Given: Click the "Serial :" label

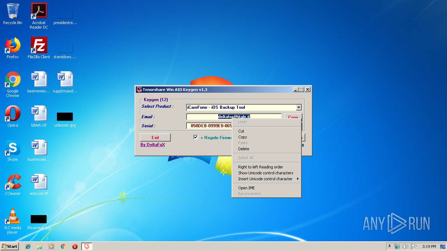Looking at the screenshot, I should click(x=148, y=126).
